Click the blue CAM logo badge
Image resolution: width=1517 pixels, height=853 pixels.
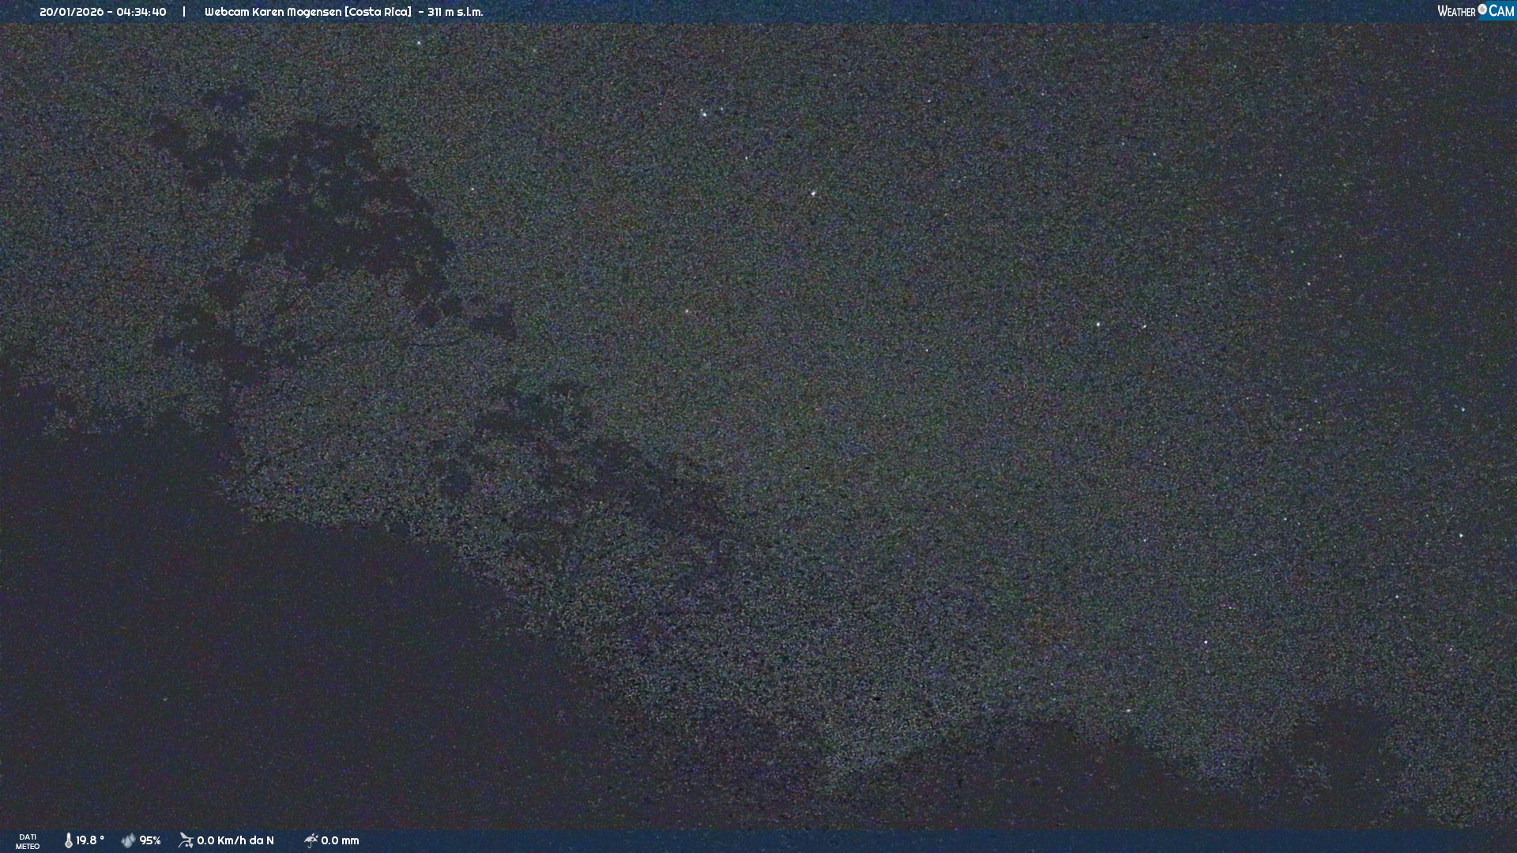click(1500, 11)
